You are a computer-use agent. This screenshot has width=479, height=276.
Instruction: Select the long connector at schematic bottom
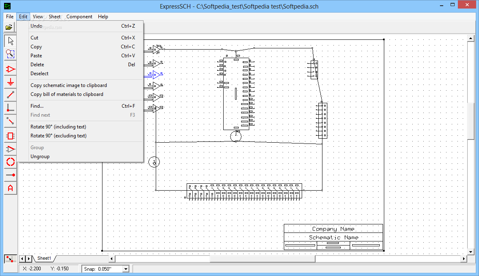click(244, 191)
